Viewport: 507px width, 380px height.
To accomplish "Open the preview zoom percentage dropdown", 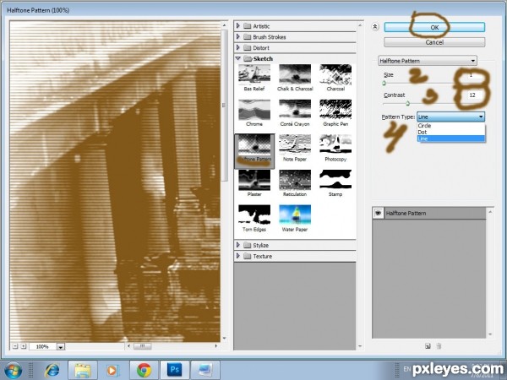I will (x=61, y=347).
